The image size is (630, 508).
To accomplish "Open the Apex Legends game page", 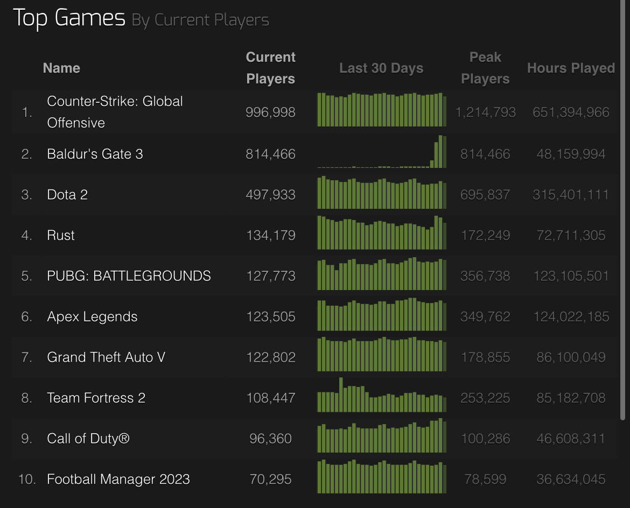I will coord(92,317).
